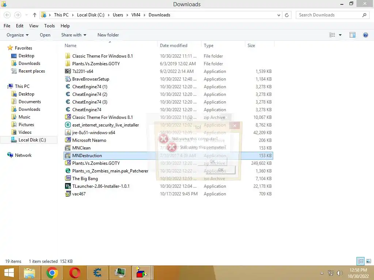Open the Tools menu
This screenshot has height=280, width=374.
49,26
